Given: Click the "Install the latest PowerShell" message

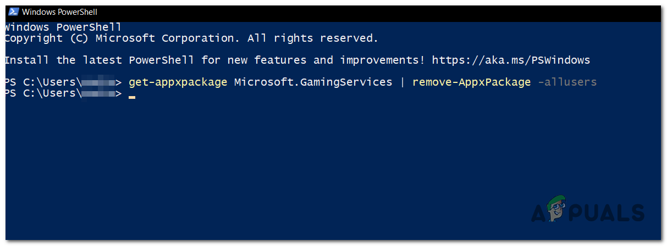Looking at the screenshot, I should [99, 60].
